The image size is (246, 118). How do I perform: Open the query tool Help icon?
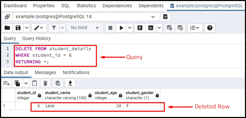click(x=210, y=28)
